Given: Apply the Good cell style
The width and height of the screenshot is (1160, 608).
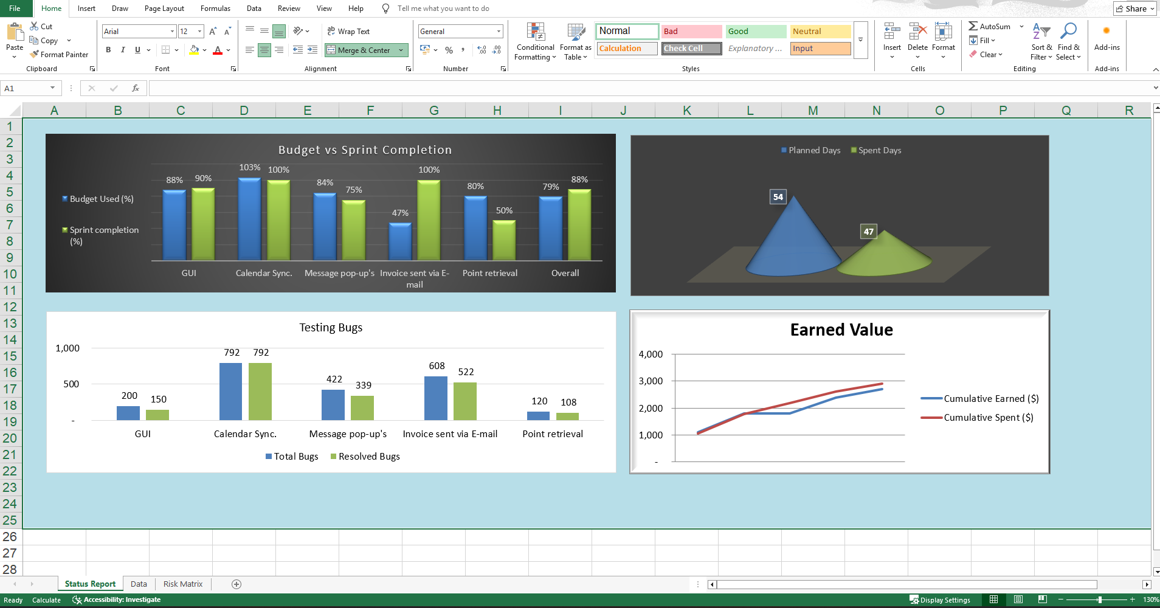Looking at the screenshot, I should (756, 31).
